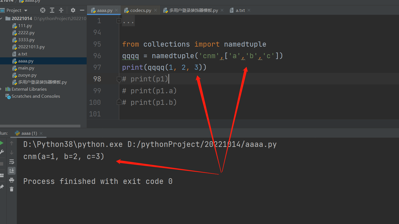This screenshot has width=399, height=224.
Task: Clear console with the trash icon
Action: [12, 189]
